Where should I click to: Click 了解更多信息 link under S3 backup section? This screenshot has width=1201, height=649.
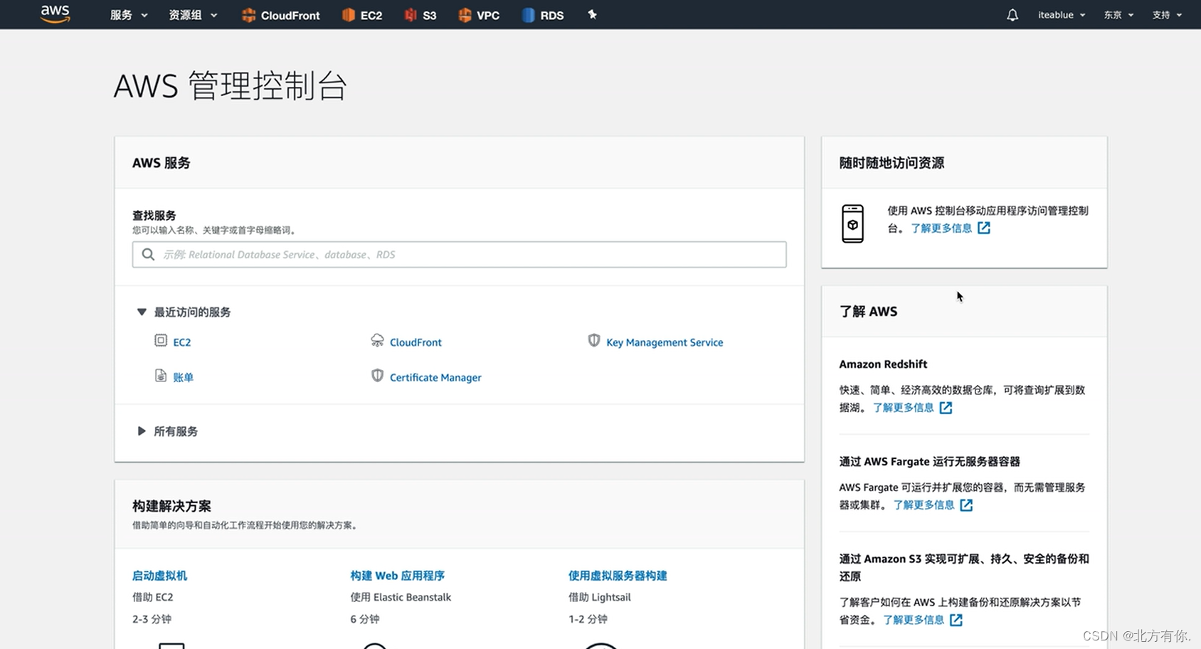(x=914, y=621)
